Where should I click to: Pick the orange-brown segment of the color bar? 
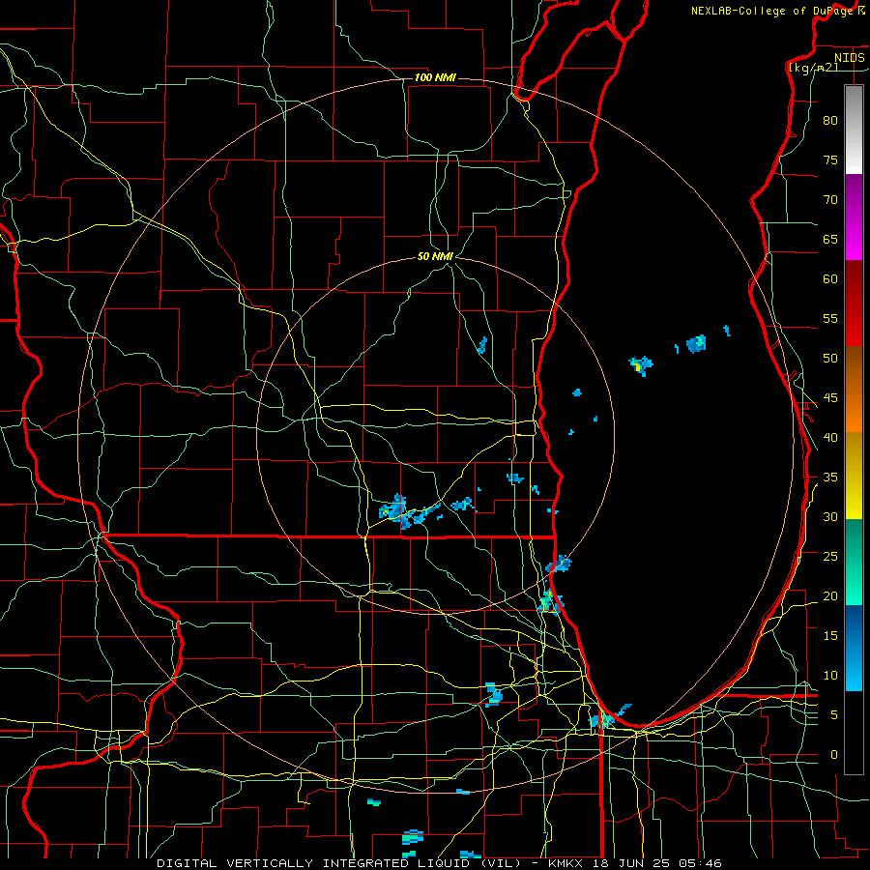pyautogui.click(x=854, y=389)
